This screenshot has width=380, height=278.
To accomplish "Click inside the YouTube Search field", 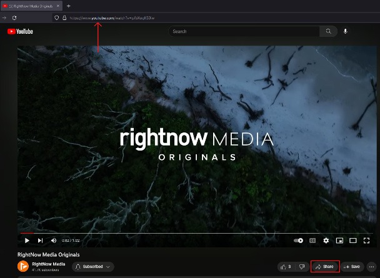I will (244, 31).
